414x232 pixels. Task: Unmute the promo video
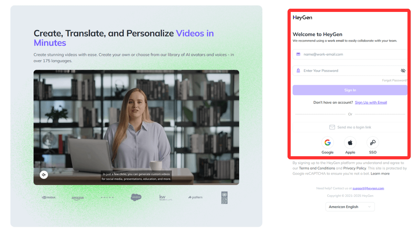44,175
